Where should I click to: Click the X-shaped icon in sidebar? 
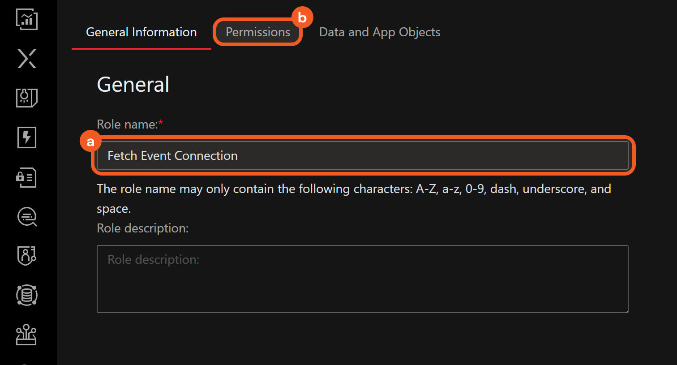click(27, 59)
